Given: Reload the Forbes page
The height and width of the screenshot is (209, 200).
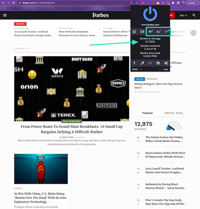Looking at the screenshot, I should (x=13, y=3).
